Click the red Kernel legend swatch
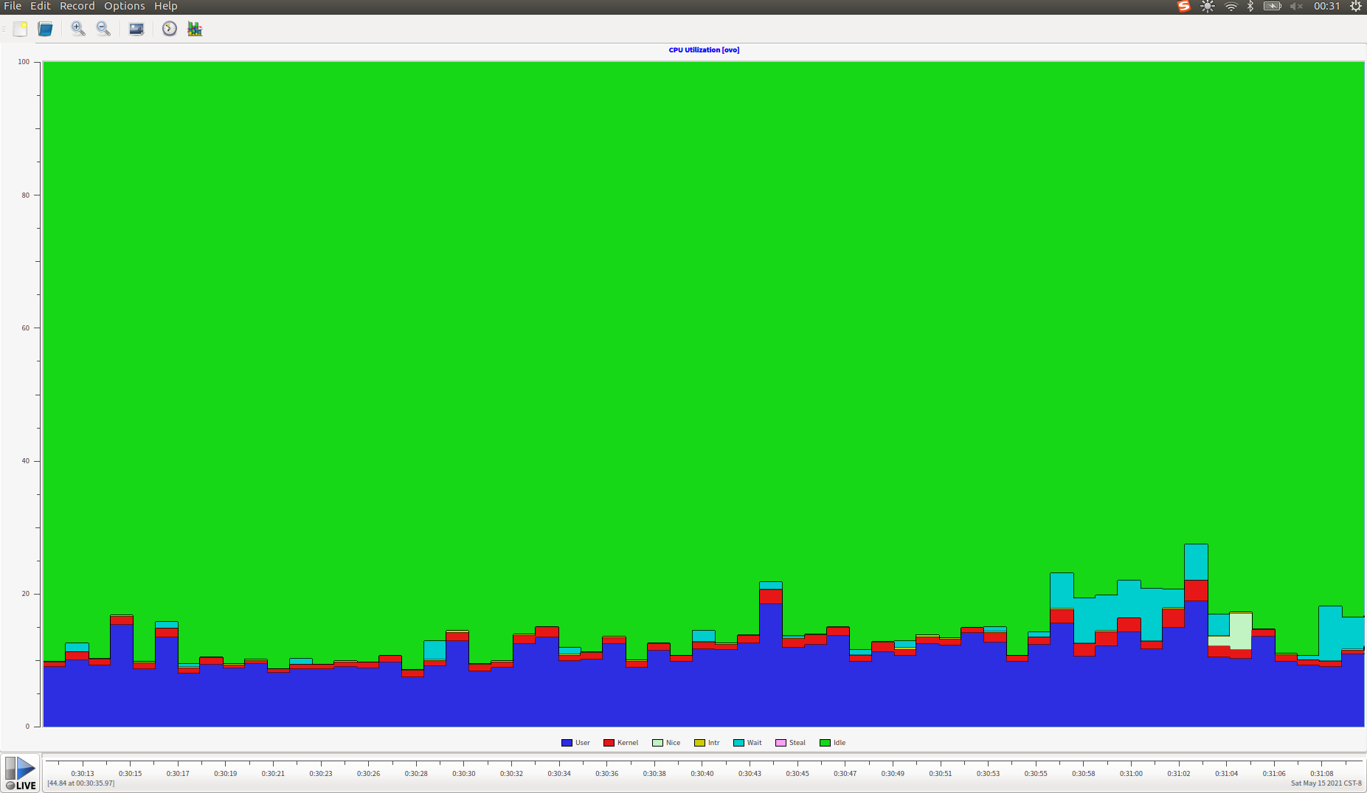Screen dimensions: 1367x793 609,743
